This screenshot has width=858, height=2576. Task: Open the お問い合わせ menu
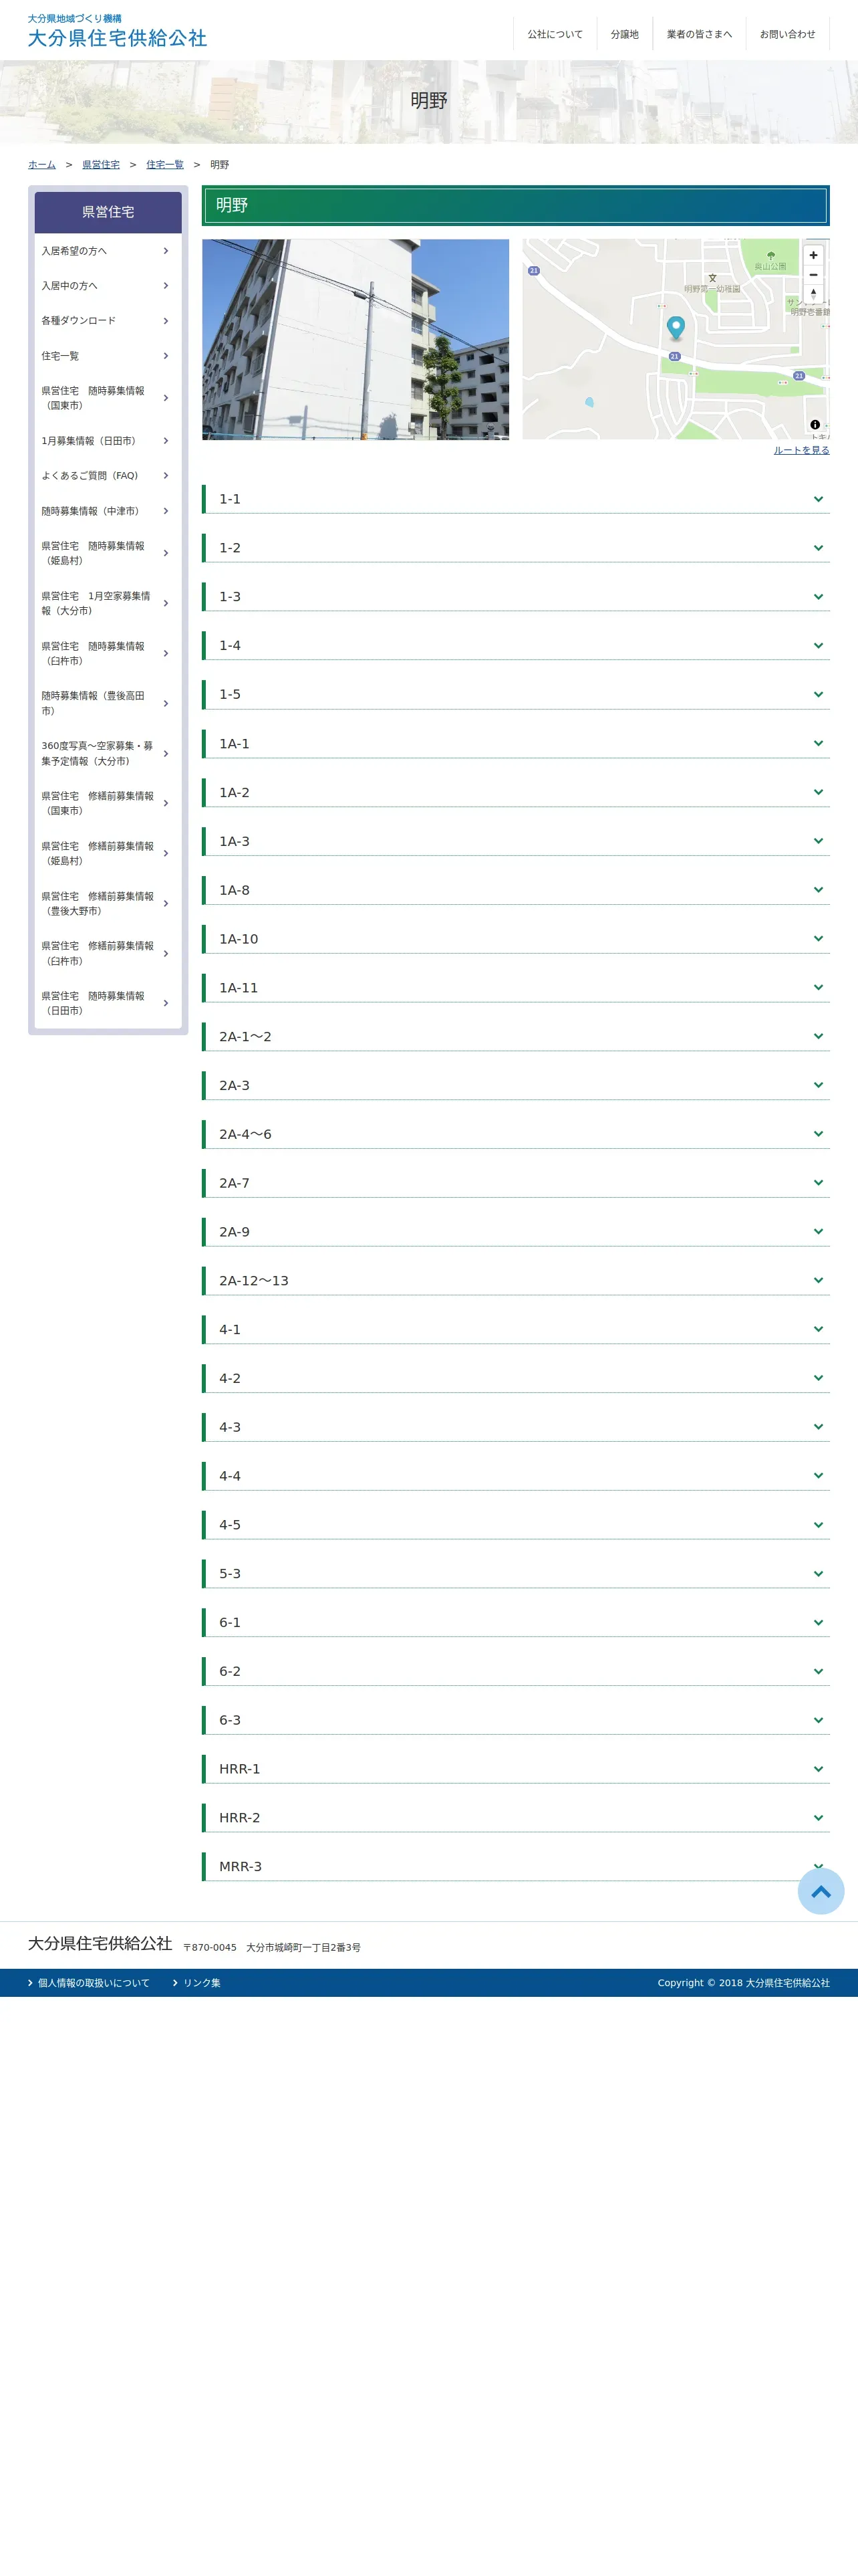(x=787, y=34)
